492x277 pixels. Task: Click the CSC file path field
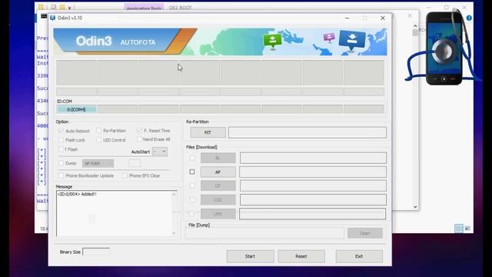pos(313,200)
